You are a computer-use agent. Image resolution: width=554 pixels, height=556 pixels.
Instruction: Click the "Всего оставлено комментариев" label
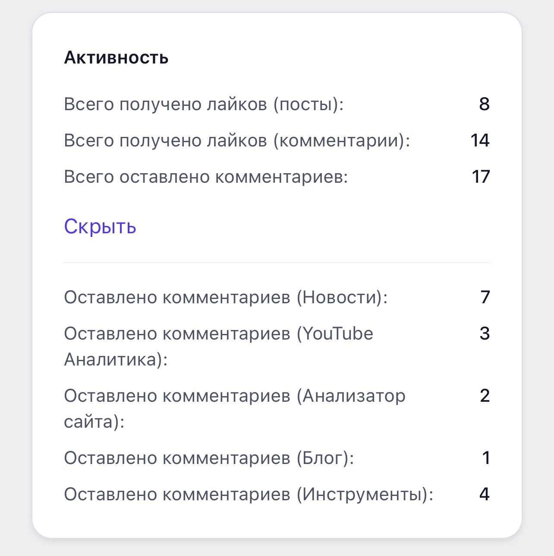[x=206, y=177]
